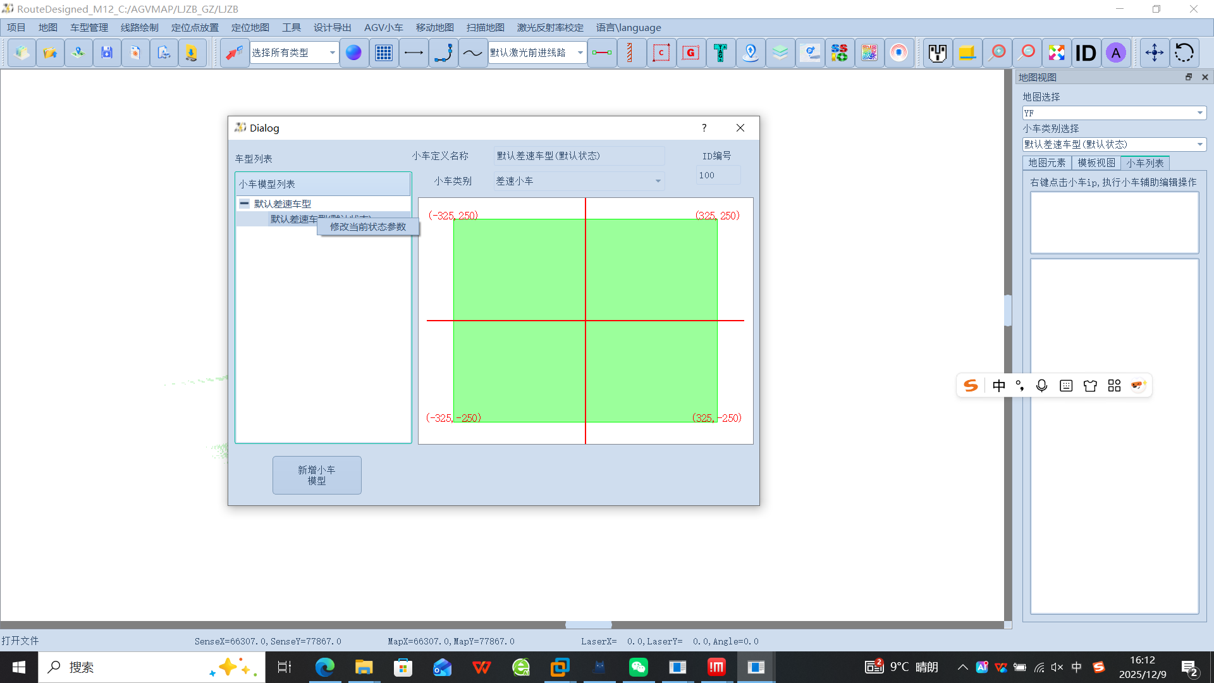
Task: Open WeChat from the taskbar
Action: click(x=638, y=667)
